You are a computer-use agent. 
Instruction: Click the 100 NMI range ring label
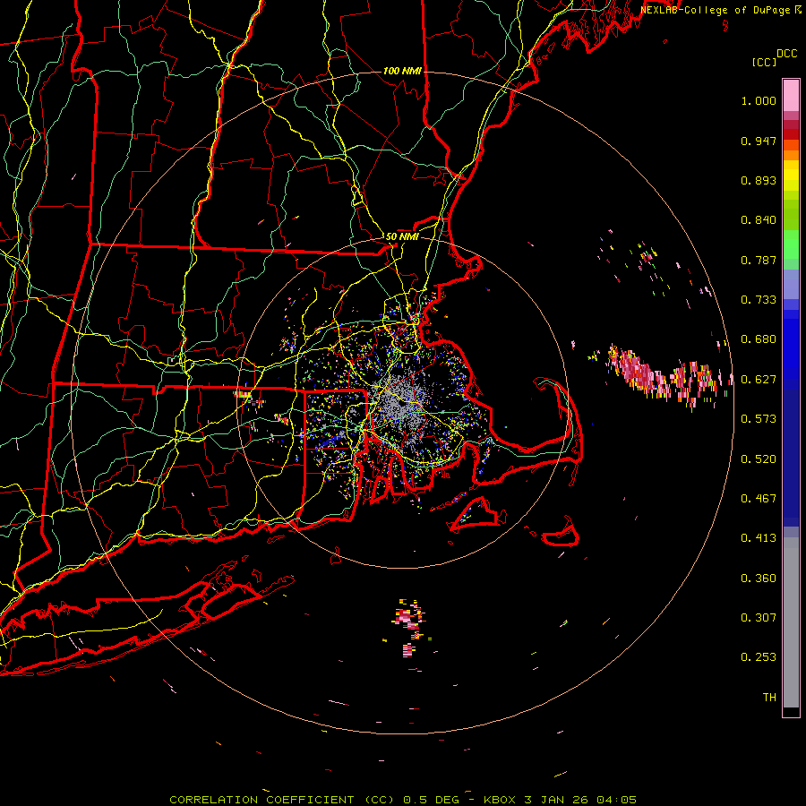(402, 71)
